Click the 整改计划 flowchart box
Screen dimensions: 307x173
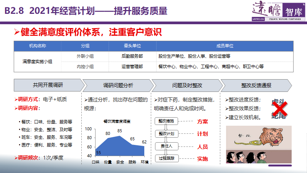(x=167, y=133)
